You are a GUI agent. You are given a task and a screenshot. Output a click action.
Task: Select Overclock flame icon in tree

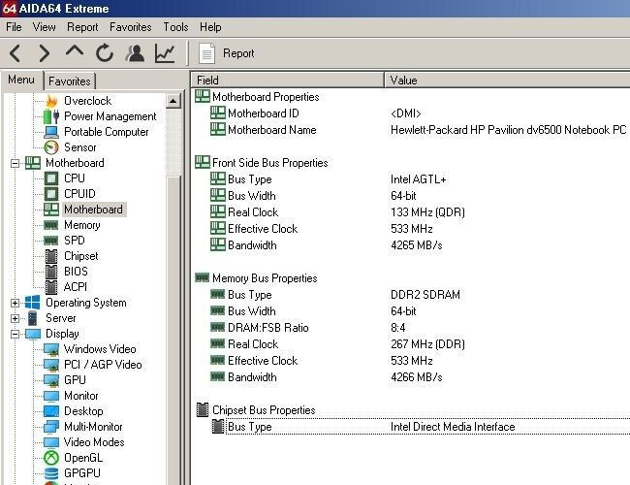point(51,101)
